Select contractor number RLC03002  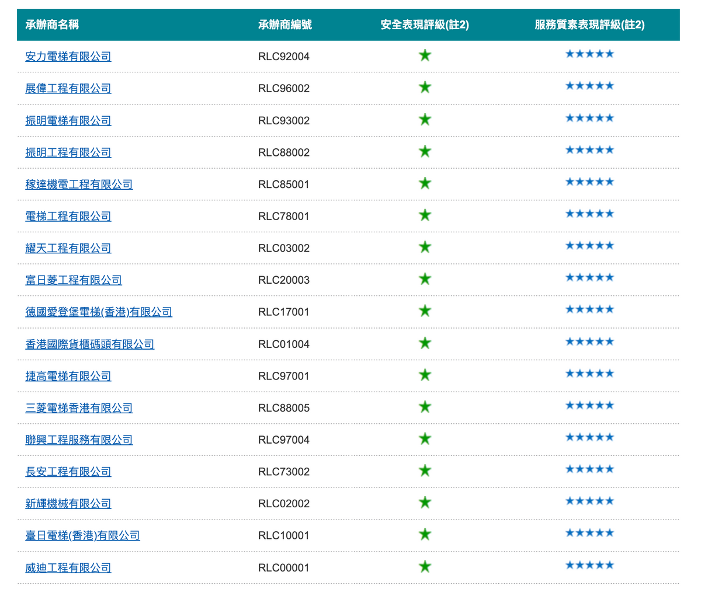284,248
